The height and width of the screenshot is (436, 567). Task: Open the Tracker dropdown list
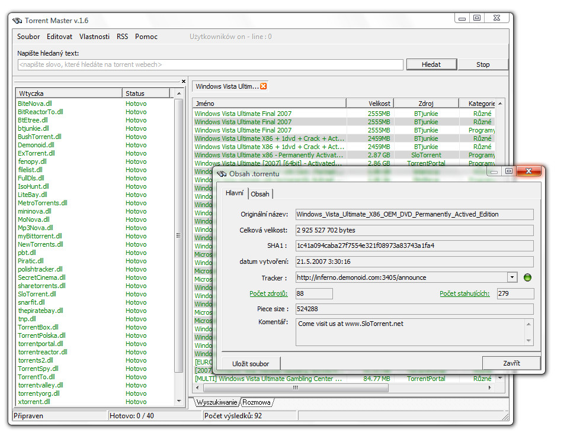(x=512, y=277)
